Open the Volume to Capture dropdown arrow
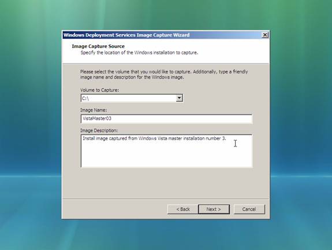 click(x=179, y=98)
